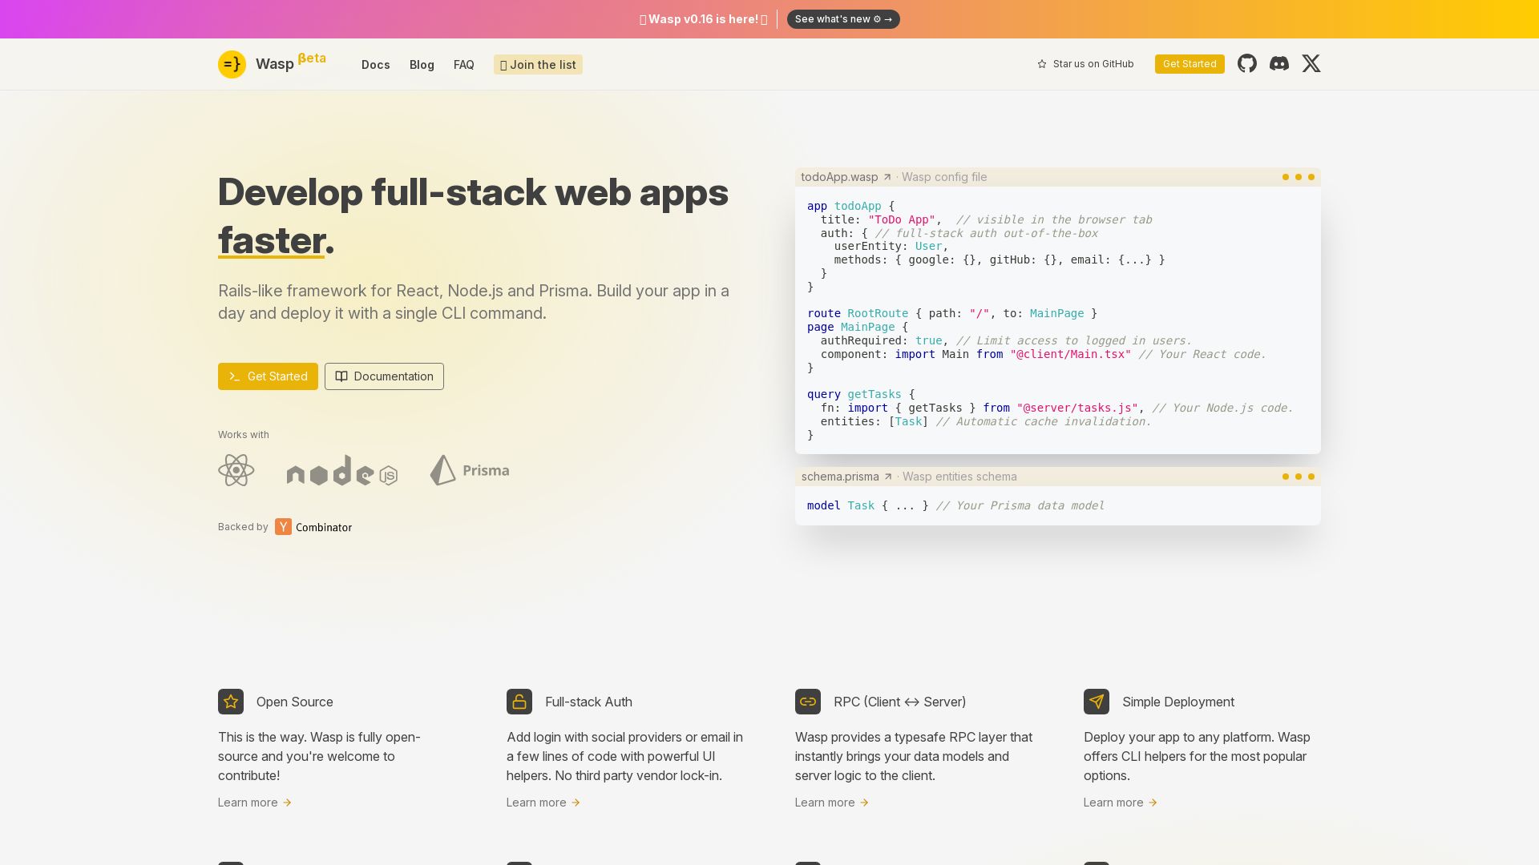The height and width of the screenshot is (865, 1539).
Task: Click the Wasp logo icon
Action: [x=232, y=64]
